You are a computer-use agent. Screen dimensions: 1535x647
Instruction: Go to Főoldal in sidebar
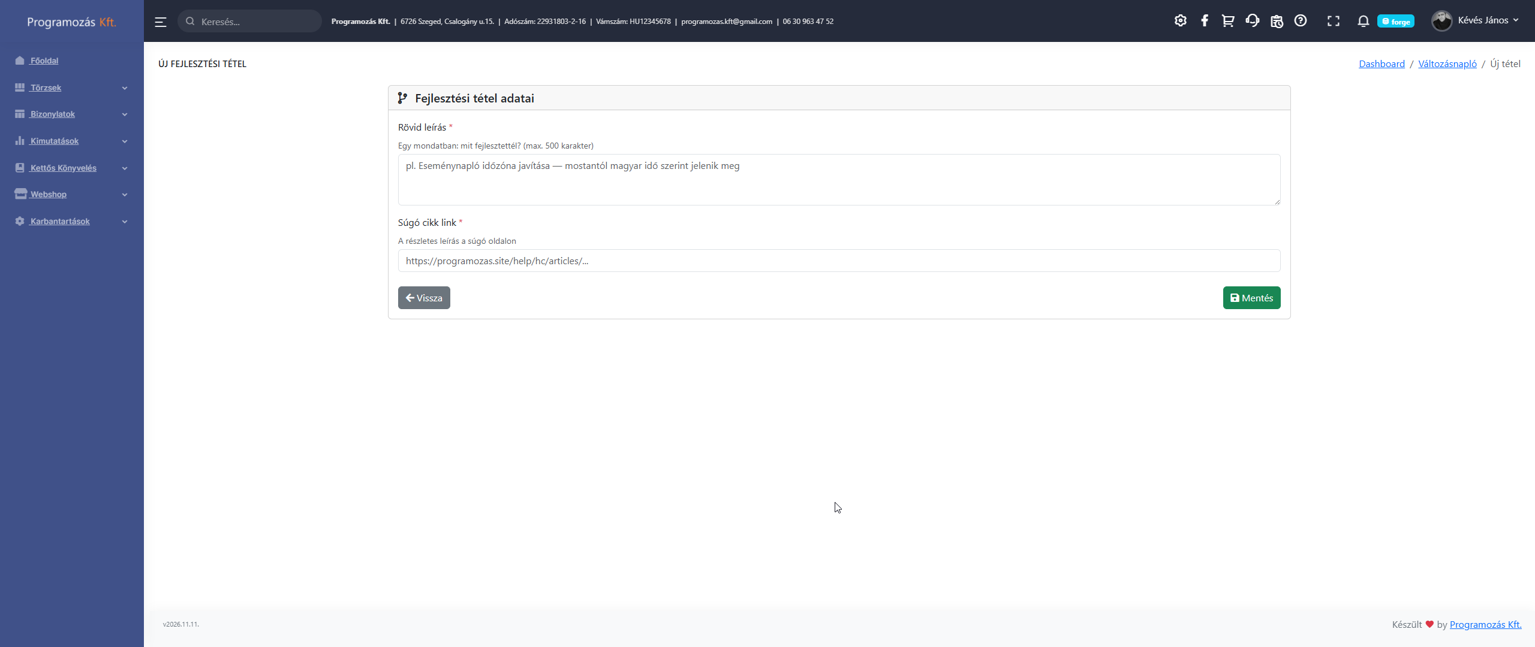(44, 61)
